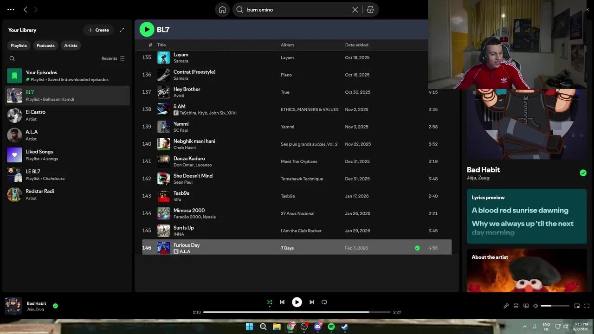594x334 pixels.
Task: Toggle saved checkmark in now-playing bar
Action: (x=55, y=306)
